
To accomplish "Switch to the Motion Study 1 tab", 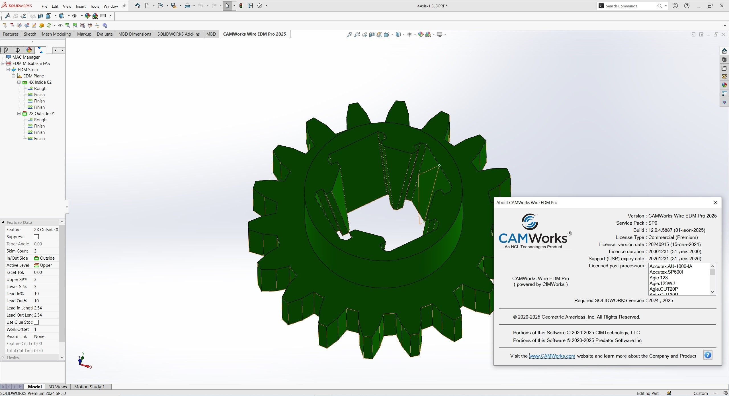I will point(89,387).
